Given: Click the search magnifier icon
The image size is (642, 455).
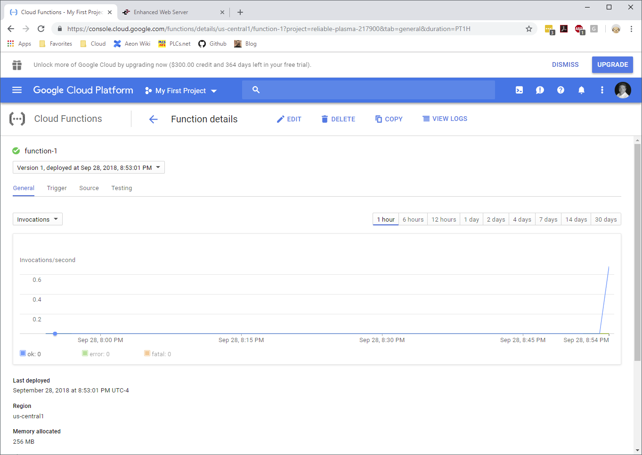Looking at the screenshot, I should tap(256, 89).
